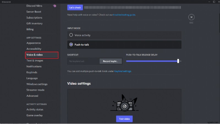Open Keybinds settings in sidebar

pos(32,72)
